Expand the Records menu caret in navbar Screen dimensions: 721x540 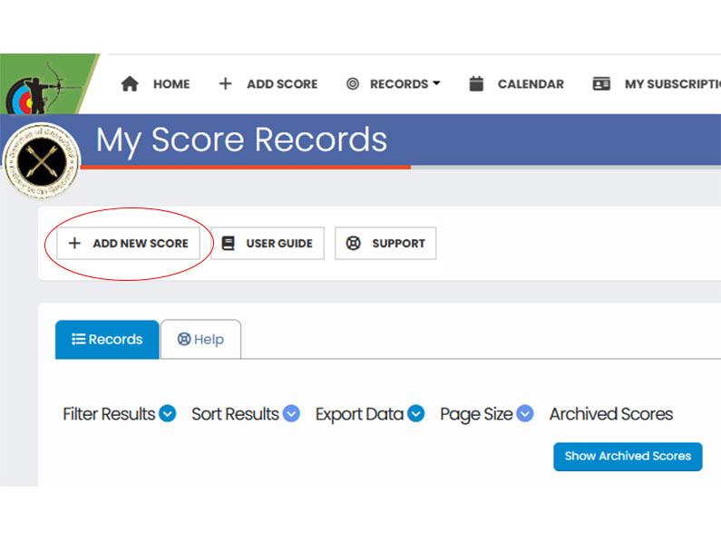tap(436, 83)
